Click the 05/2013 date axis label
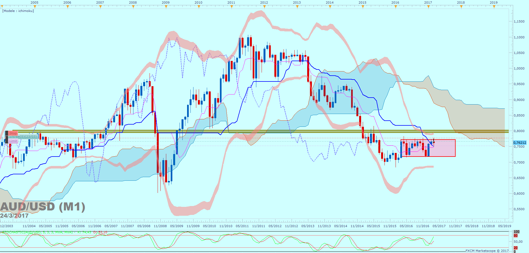529x253 pixels. coord(308,226)
